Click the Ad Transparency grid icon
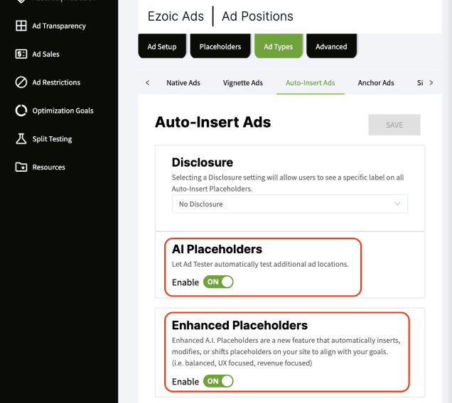Image resolution: width=452 pixels, height=403 pixels. pos(21,26)
